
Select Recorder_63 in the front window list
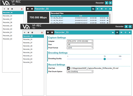point(33,62)
